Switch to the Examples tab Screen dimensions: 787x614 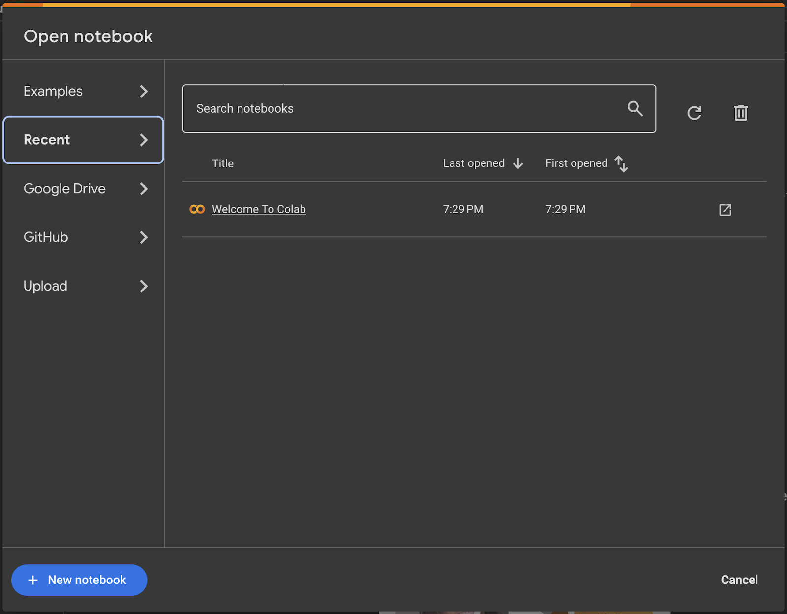(x=83, y=91)
